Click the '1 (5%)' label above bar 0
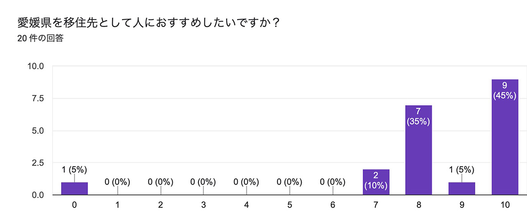This screenshot has width=527, height=223. pos(74,170)
